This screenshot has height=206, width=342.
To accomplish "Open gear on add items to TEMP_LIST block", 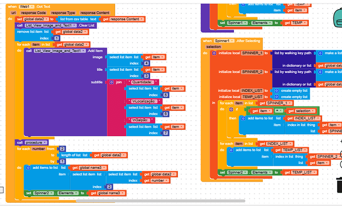I will point(231,150).
